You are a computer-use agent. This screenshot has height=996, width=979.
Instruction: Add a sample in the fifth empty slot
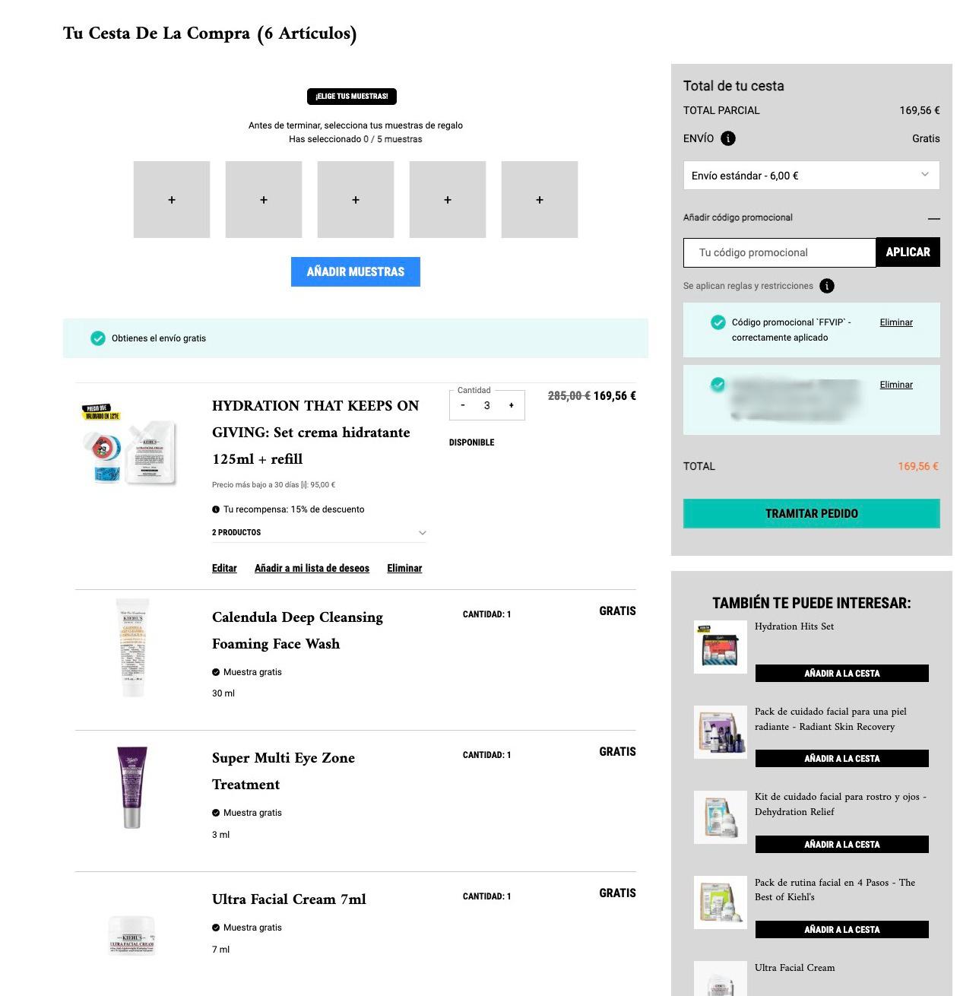click(540, 199)
